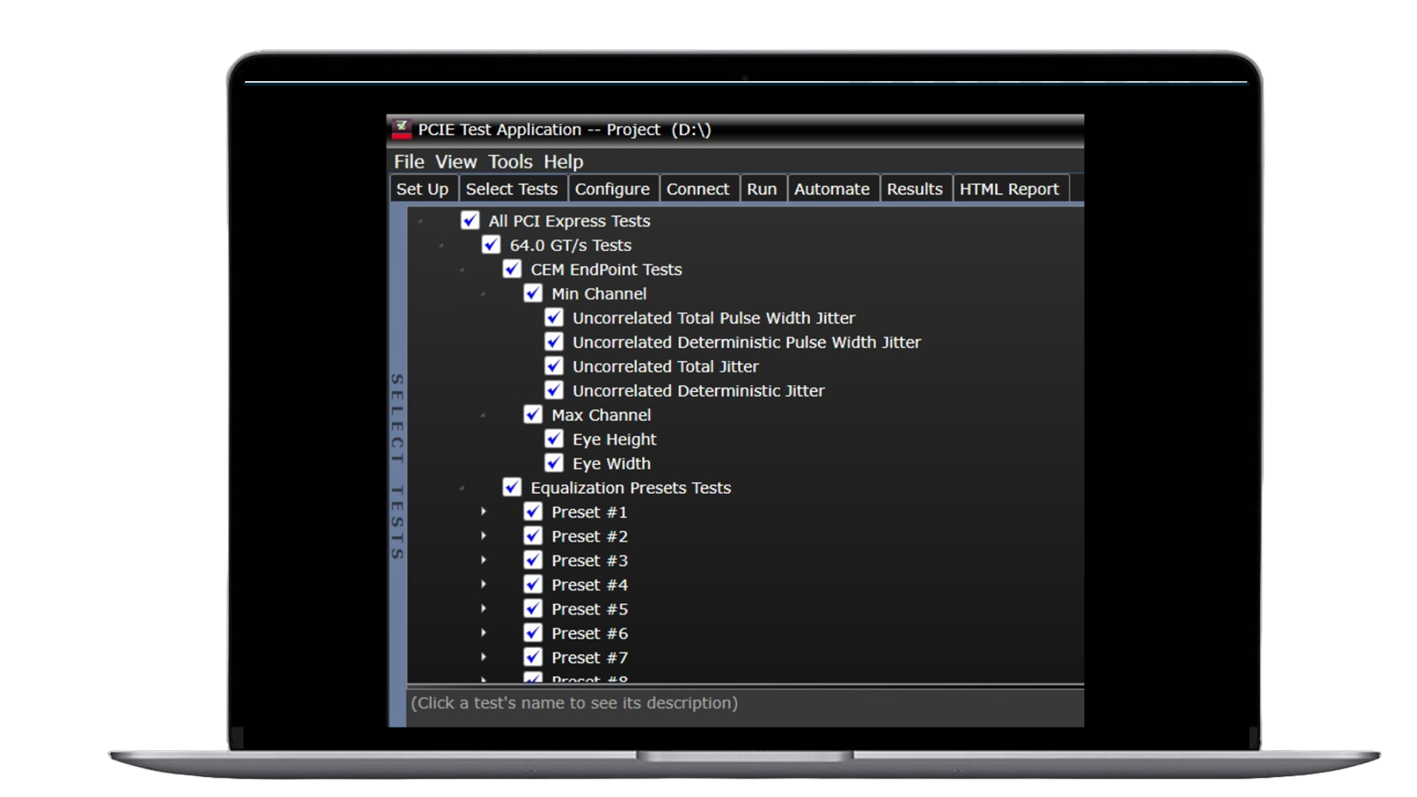Disable the Eye Width test checkbox

click(554, 463)
